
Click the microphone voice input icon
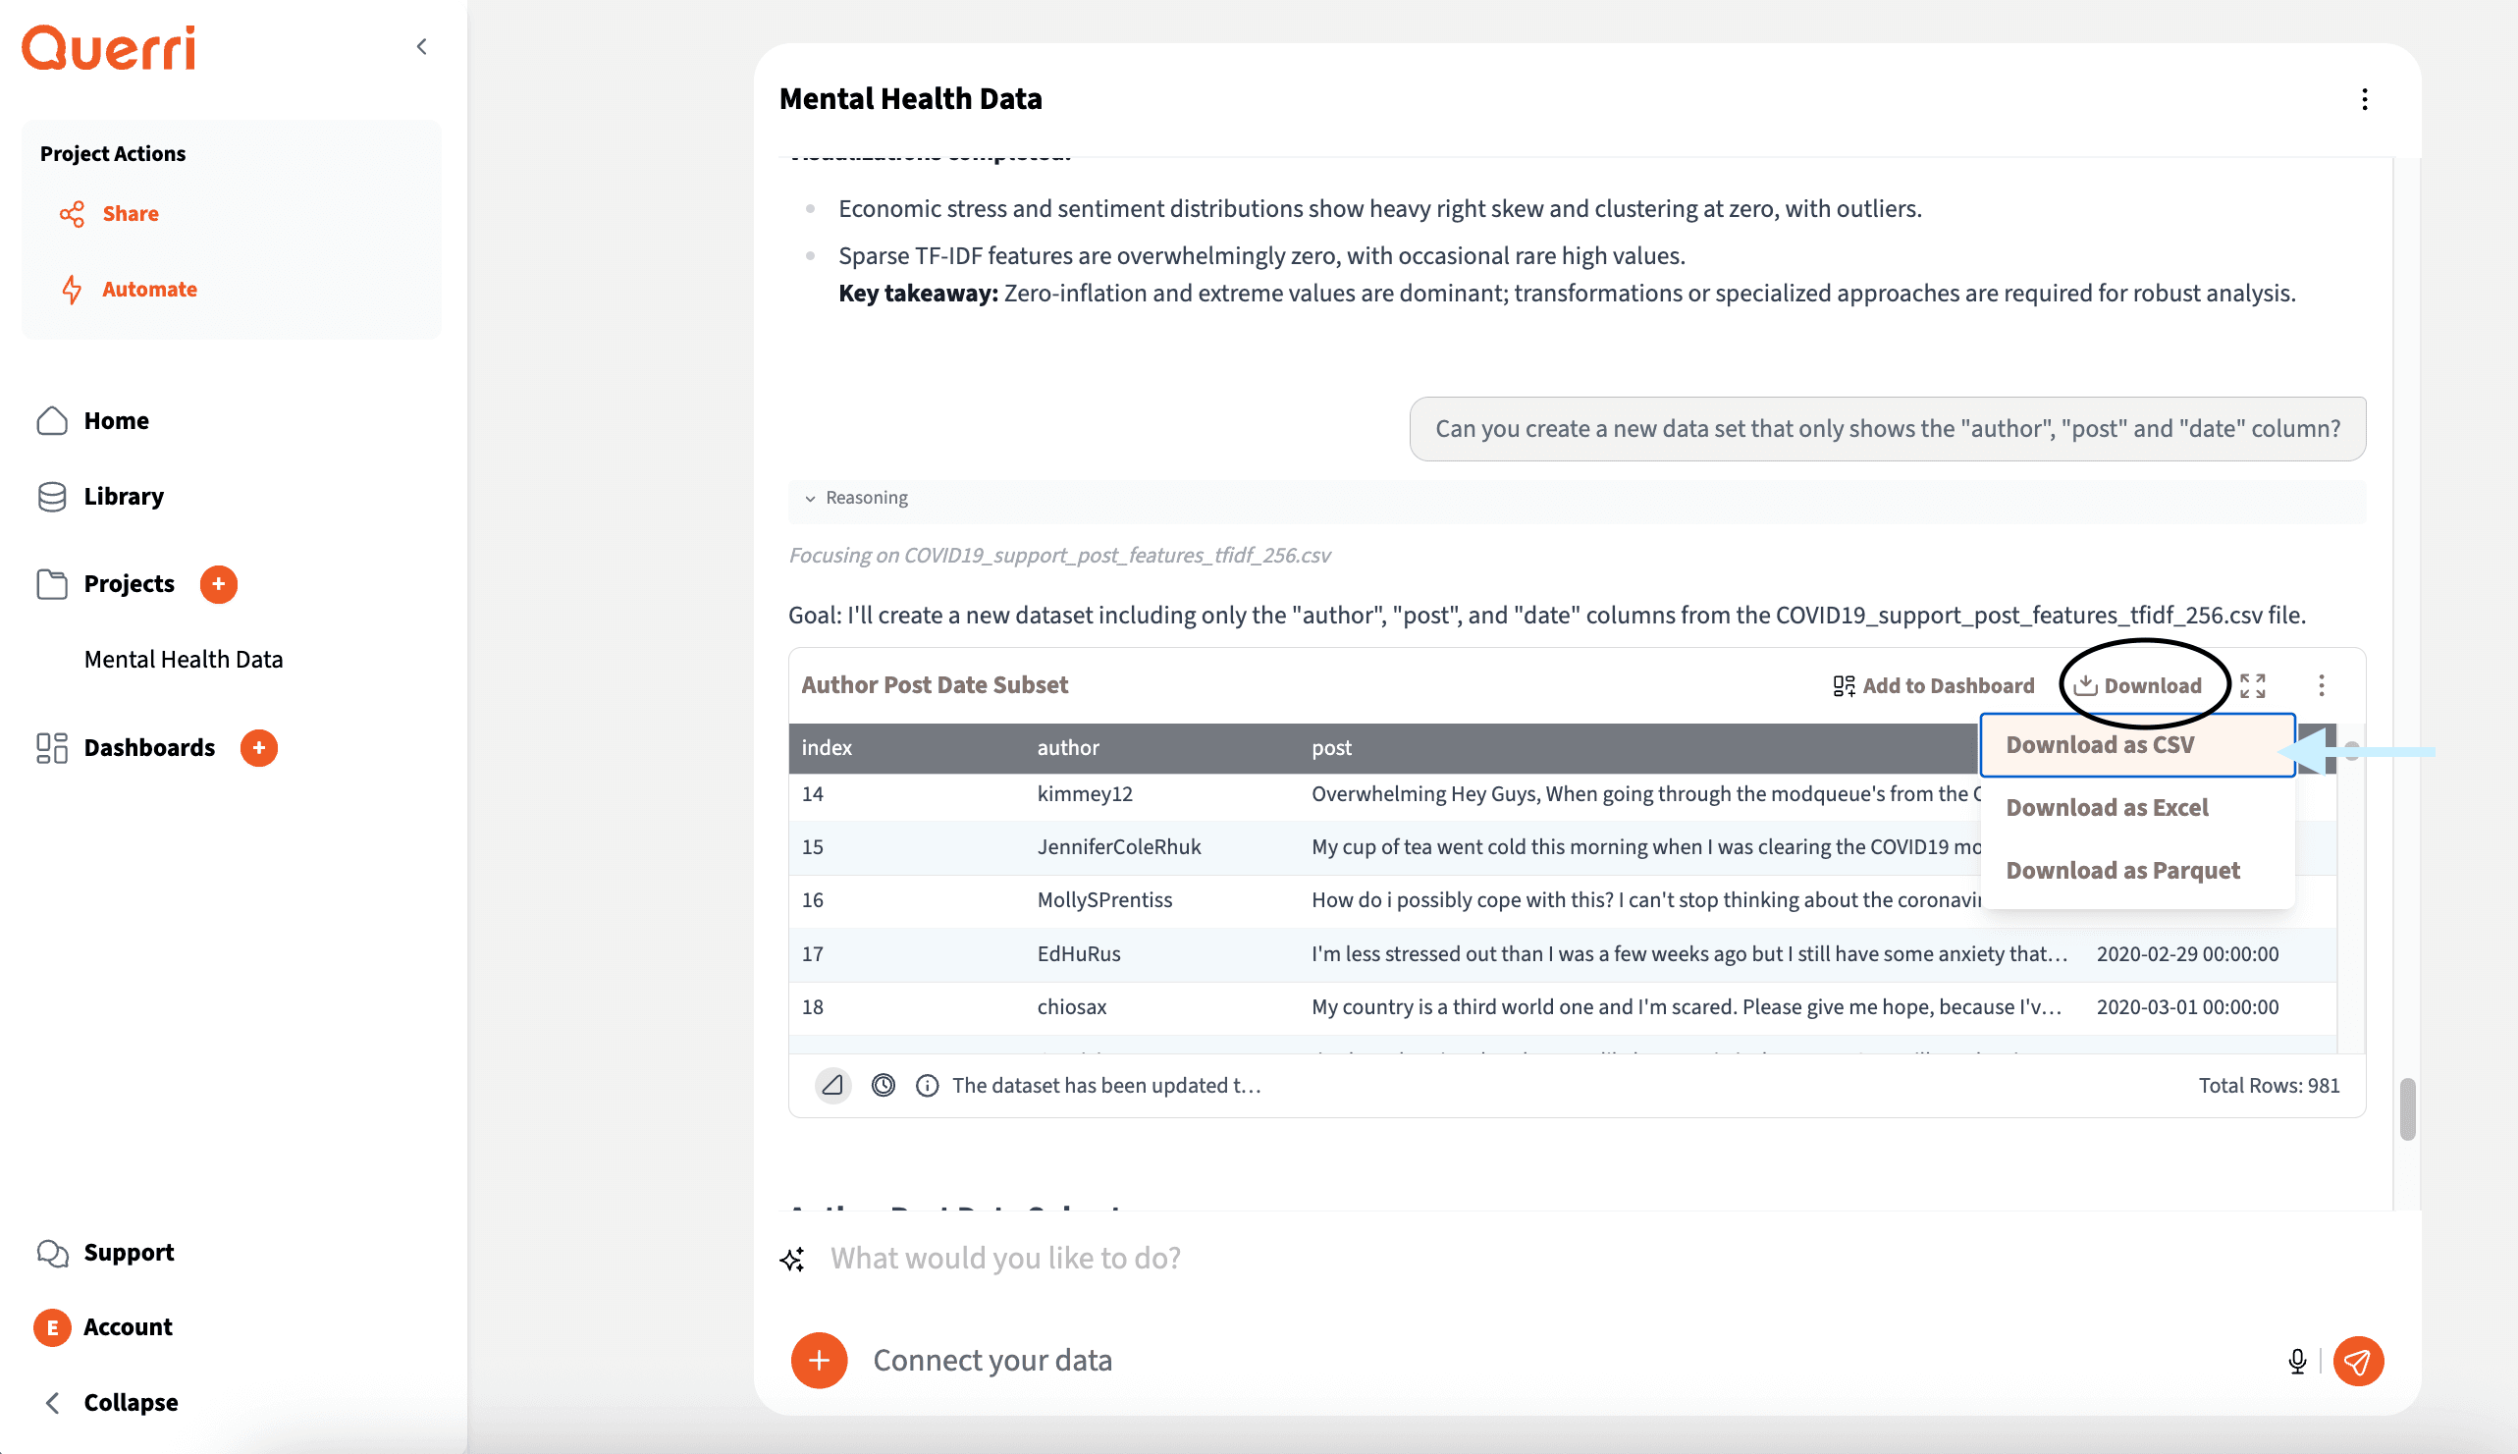click(2296, 1361)
